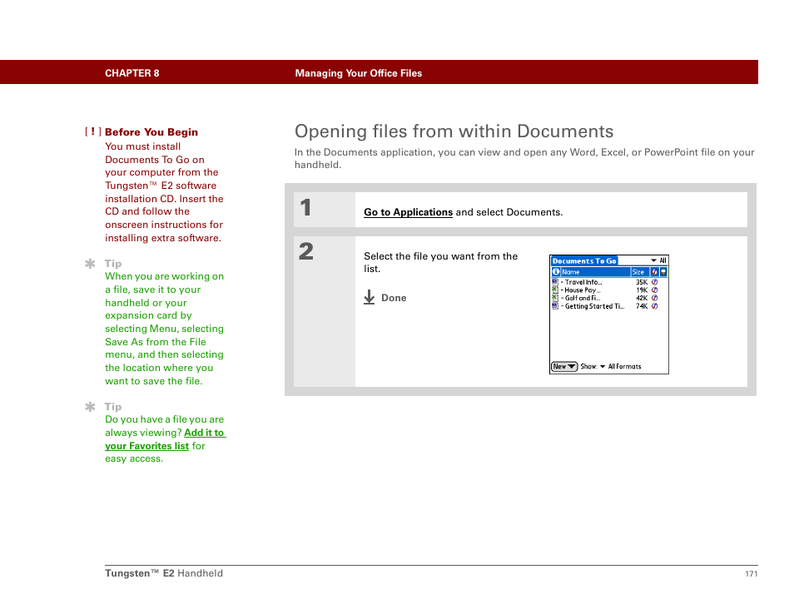Click the Excel file icon beside Golf and Fi
The height and width of the screenshot is (614, 794).
pos(555,298)
